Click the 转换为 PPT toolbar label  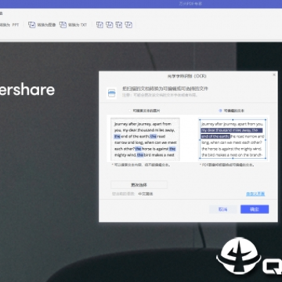(x=9, y=25)
